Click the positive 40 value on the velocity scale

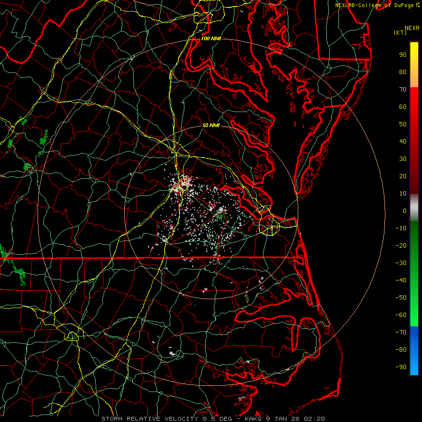point(403,142)
